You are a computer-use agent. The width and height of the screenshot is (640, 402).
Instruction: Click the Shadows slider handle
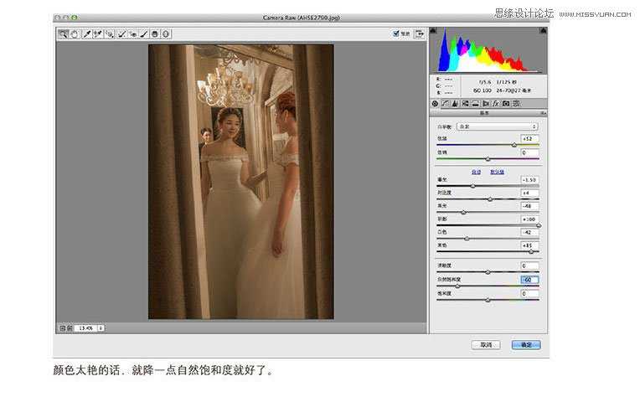click(x=539, y=225)
